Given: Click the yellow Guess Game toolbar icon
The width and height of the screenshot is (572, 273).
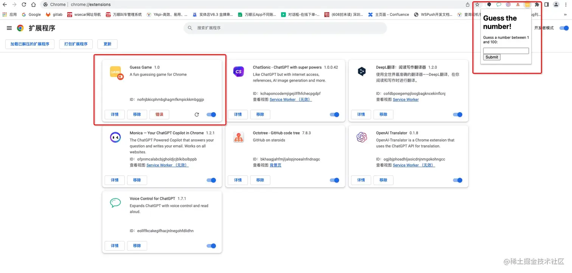Looking at the screenshot, I should [x=527, y=5].
